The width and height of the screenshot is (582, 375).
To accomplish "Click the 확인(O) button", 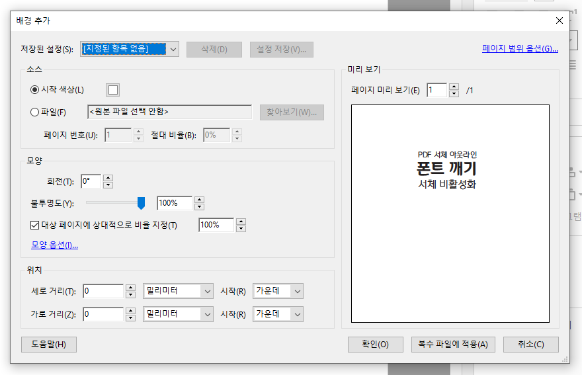I will [375, 345].
